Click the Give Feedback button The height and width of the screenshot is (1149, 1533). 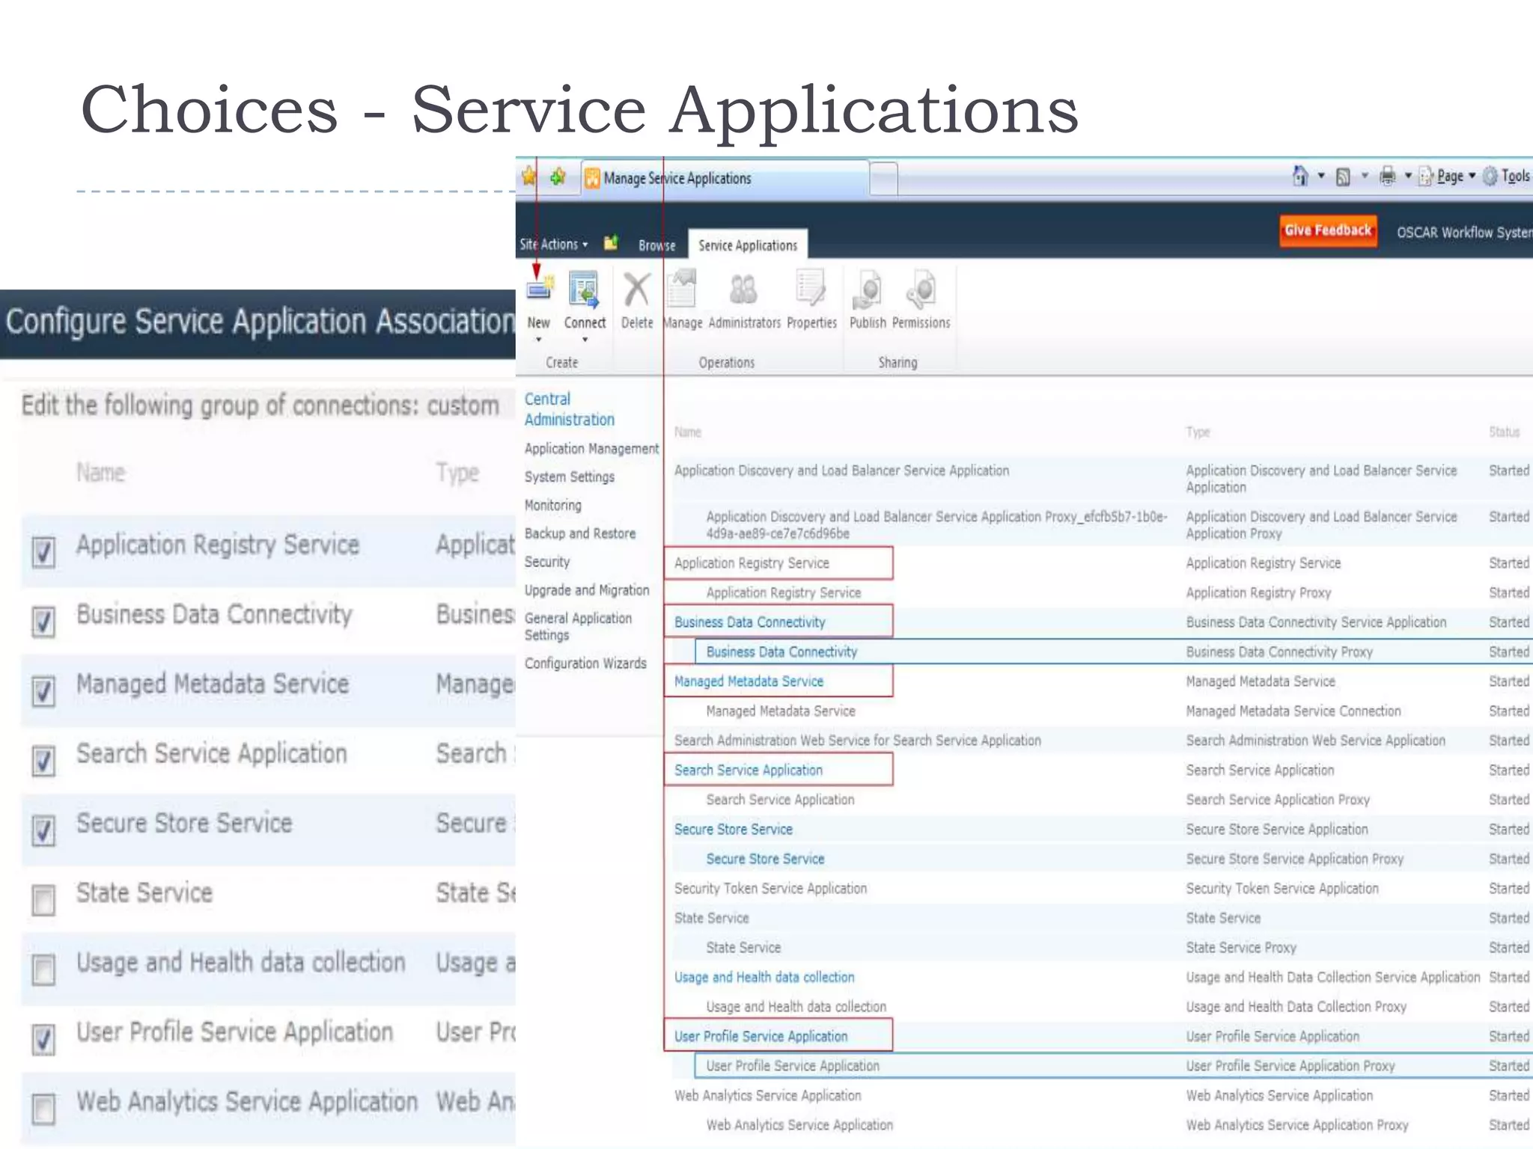click(1328, 230)
